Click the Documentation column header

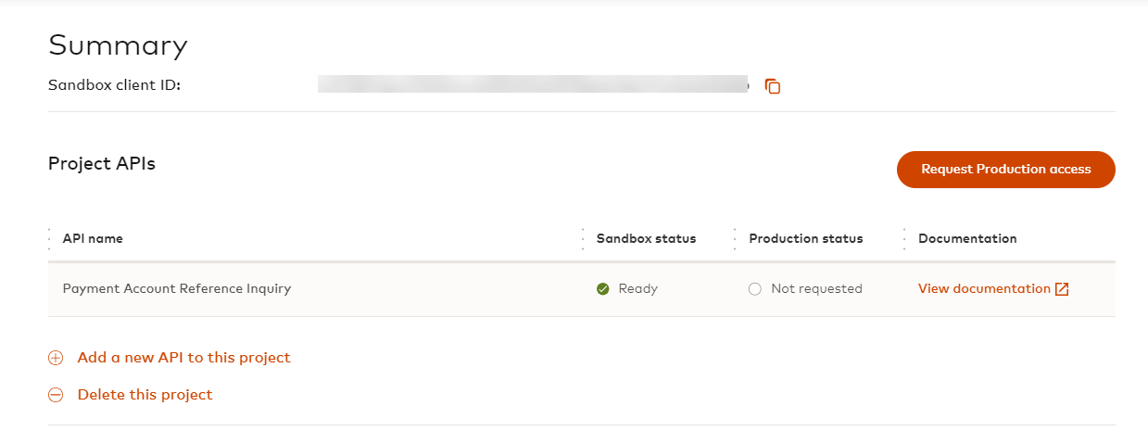coord(967,239)
